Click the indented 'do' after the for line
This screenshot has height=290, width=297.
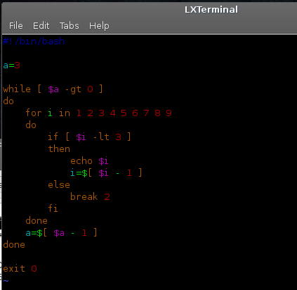(x=31, y=125)
